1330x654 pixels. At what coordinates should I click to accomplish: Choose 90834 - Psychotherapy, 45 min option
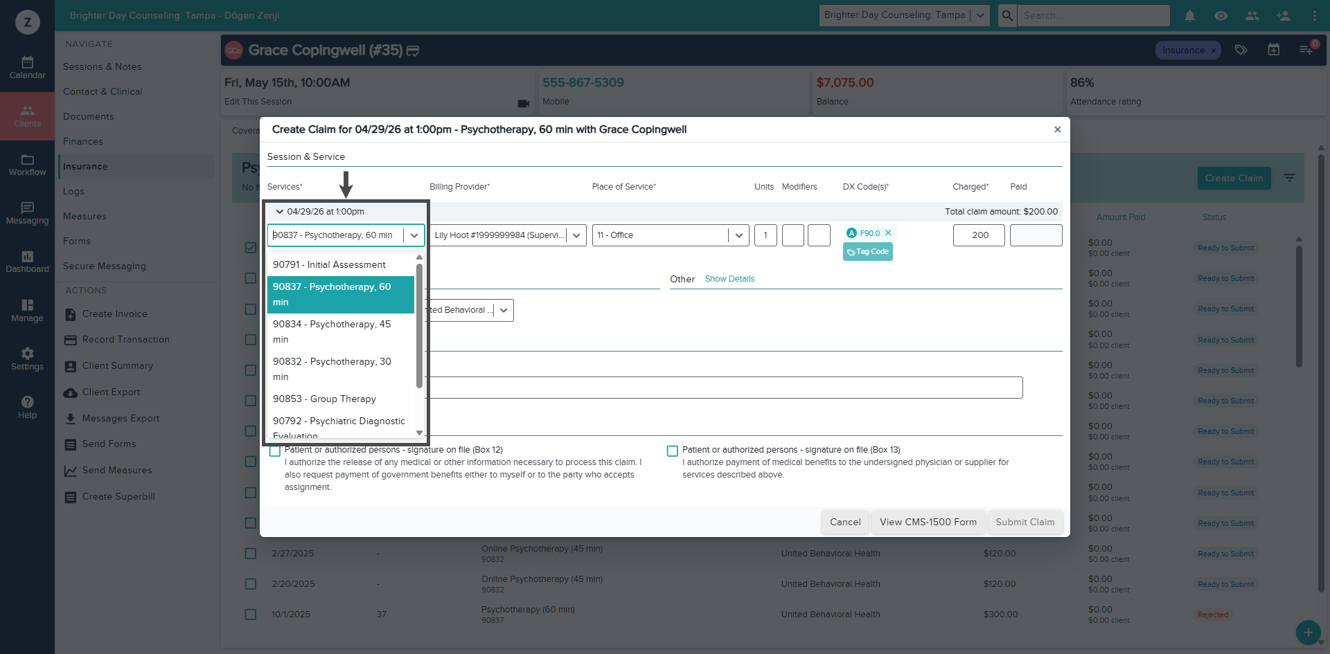pyautogui.click(x=341, y=331)
